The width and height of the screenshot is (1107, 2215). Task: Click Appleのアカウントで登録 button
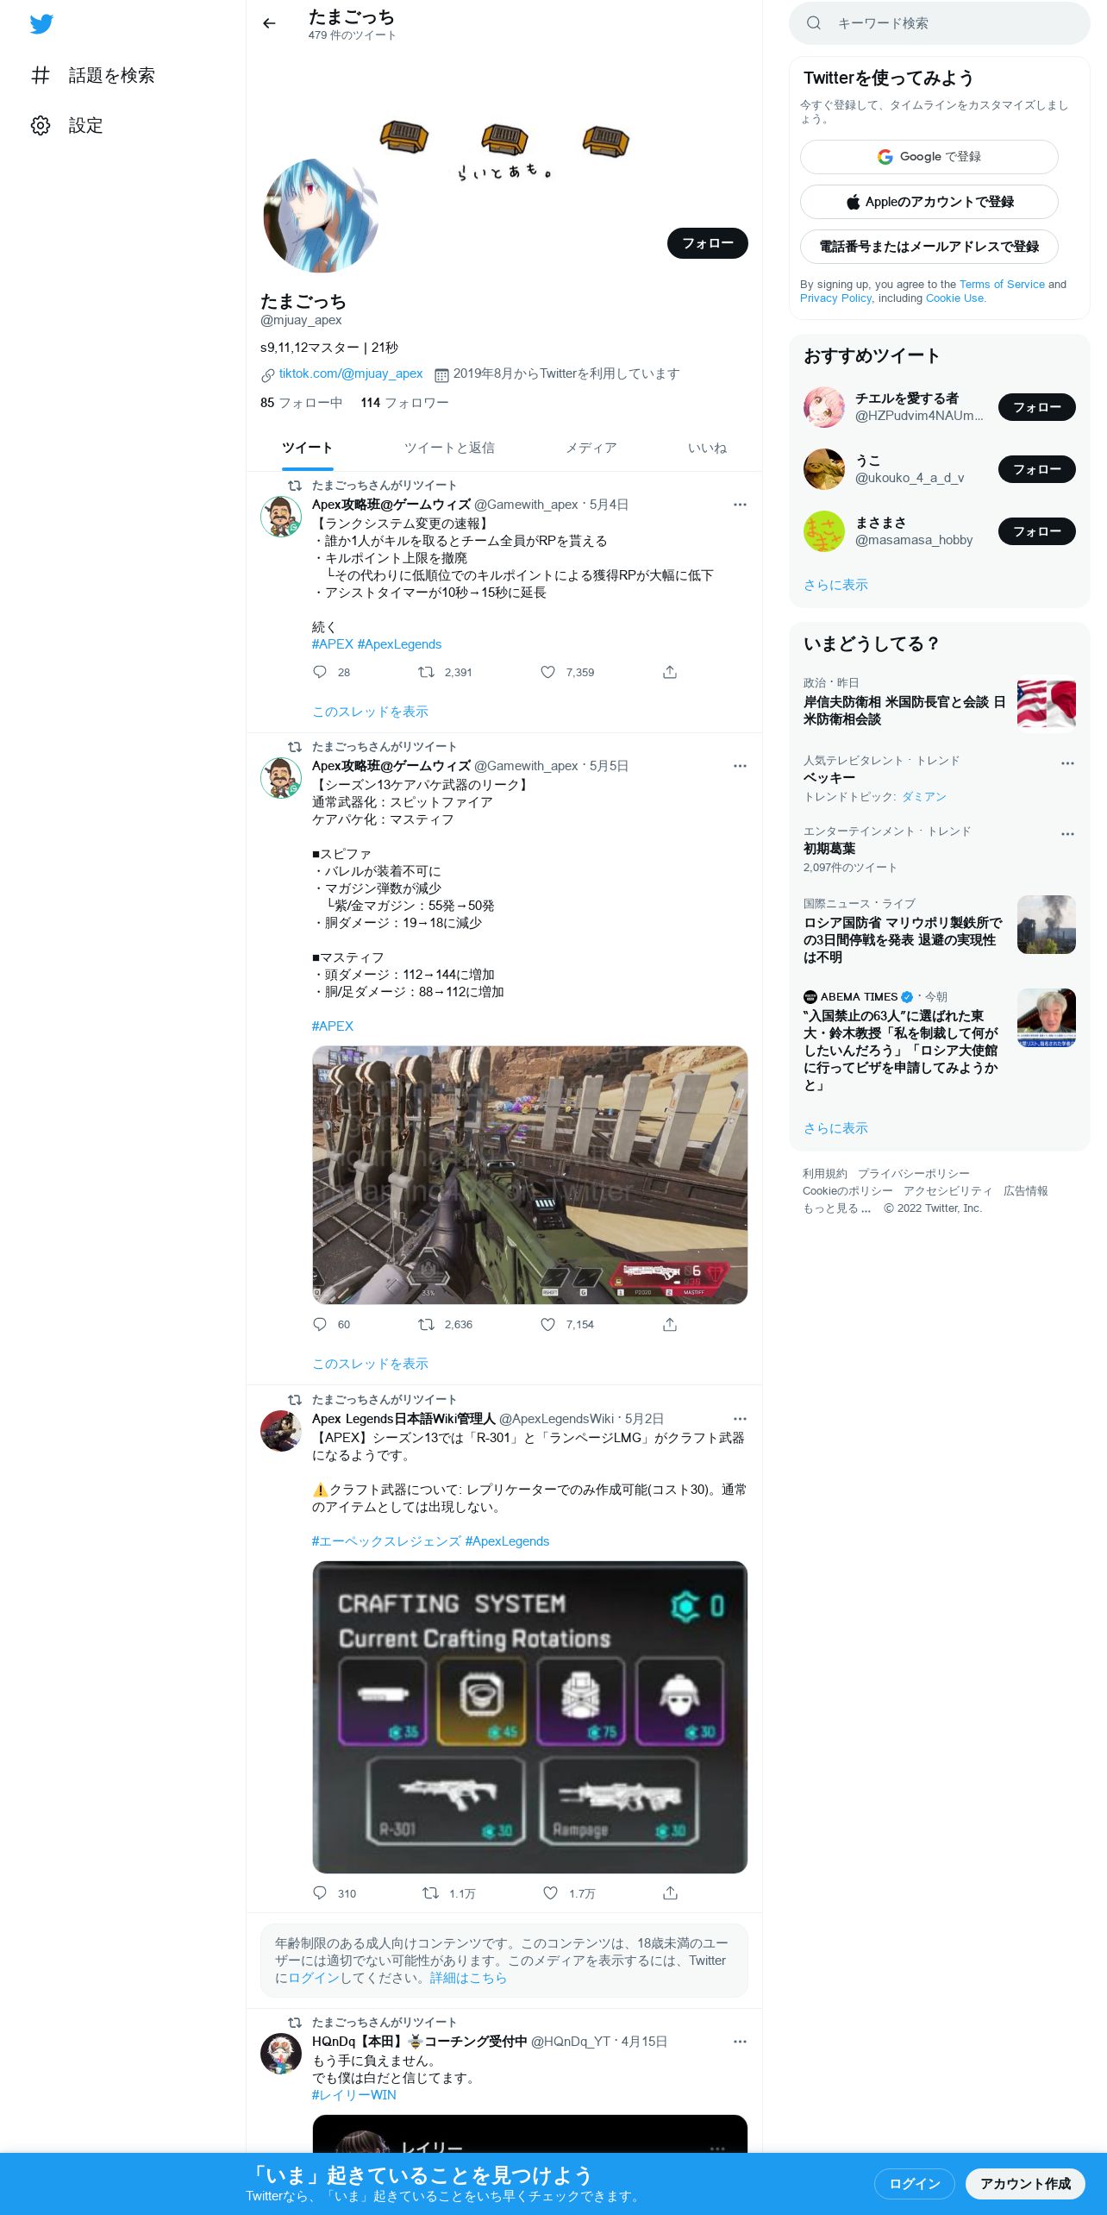pos(929,202)
